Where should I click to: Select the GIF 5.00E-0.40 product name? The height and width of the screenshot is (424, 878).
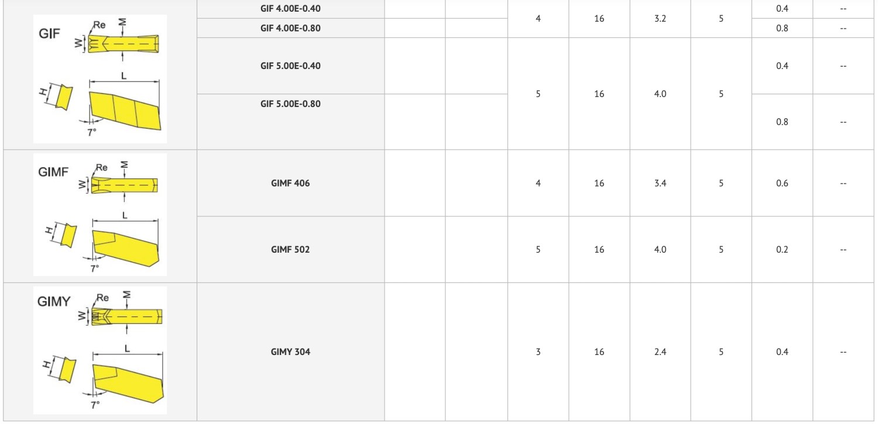pyautogui.click(x=290, y=66)
